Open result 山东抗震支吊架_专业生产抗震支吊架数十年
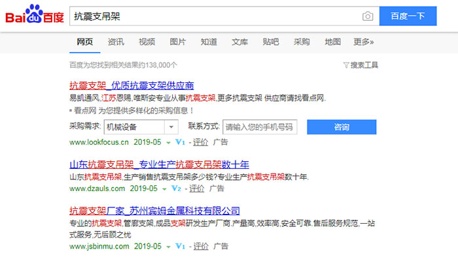This screenshot has height=257, width=458. pyautogui.click(x=159, y=165)
